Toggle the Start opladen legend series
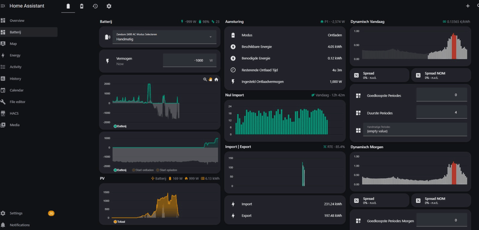This screenshot has width=479, height=230. [x=166, y=170]
